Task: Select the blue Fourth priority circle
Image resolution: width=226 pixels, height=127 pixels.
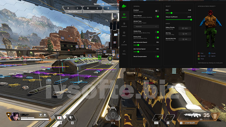Action: (x=209, y=53)
